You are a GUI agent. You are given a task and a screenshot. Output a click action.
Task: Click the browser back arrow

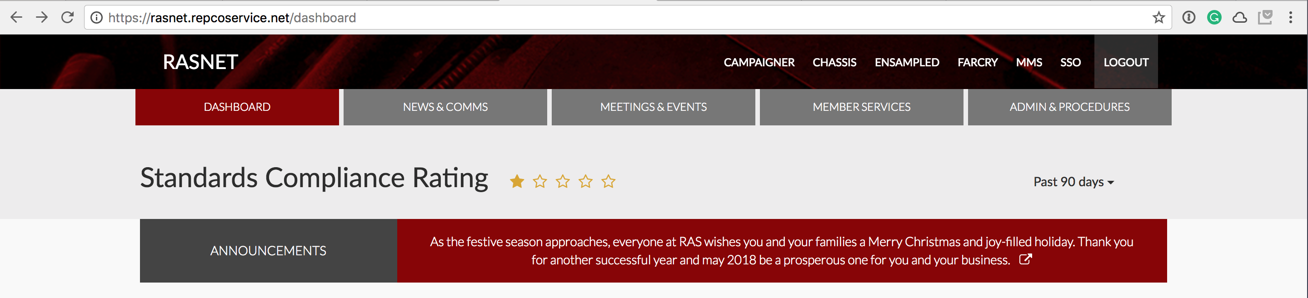pos(16,18)
